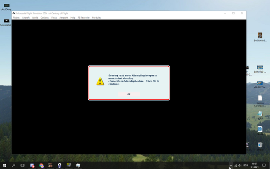Open network status in system tray
270x169 pixels.
(235, 166)
